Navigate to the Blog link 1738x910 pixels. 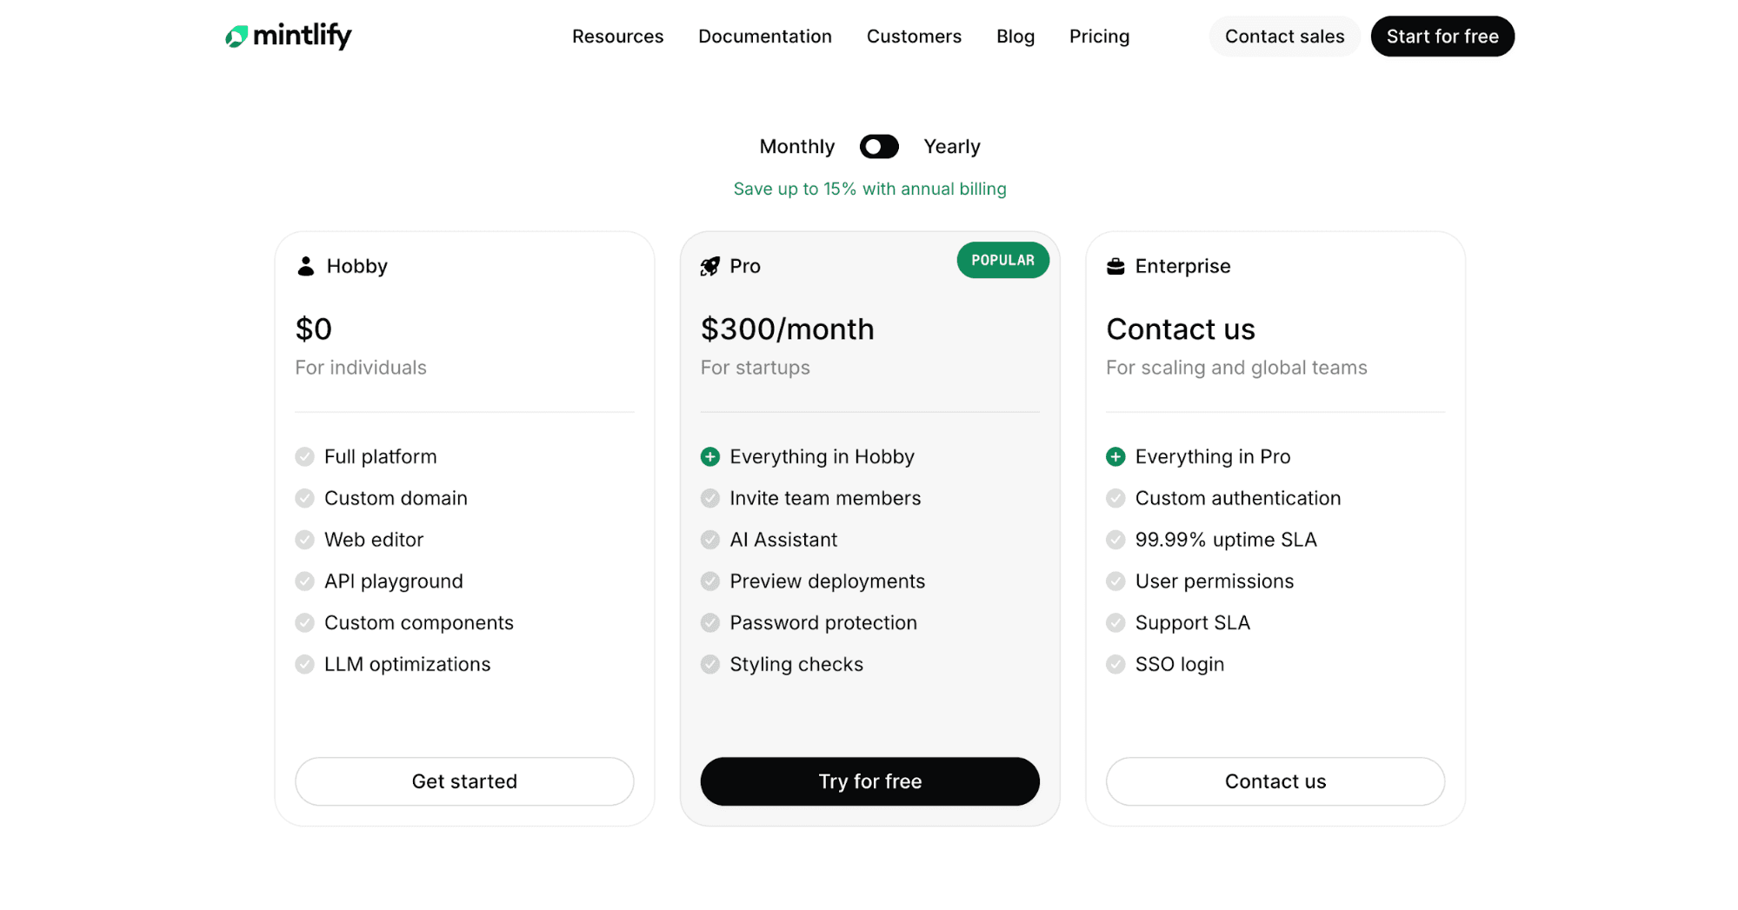coord(1015,37)
